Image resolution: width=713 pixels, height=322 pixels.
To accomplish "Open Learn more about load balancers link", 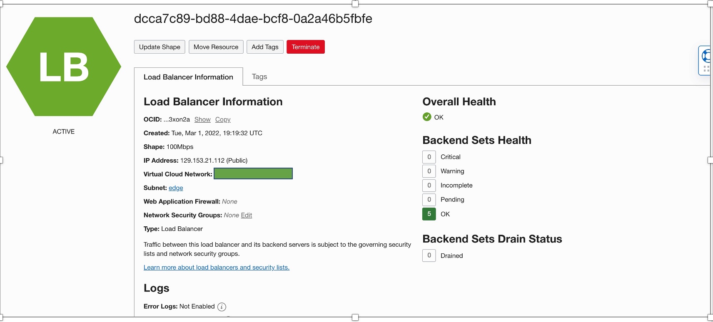I will pyautogui.click(x=217, y=268).
